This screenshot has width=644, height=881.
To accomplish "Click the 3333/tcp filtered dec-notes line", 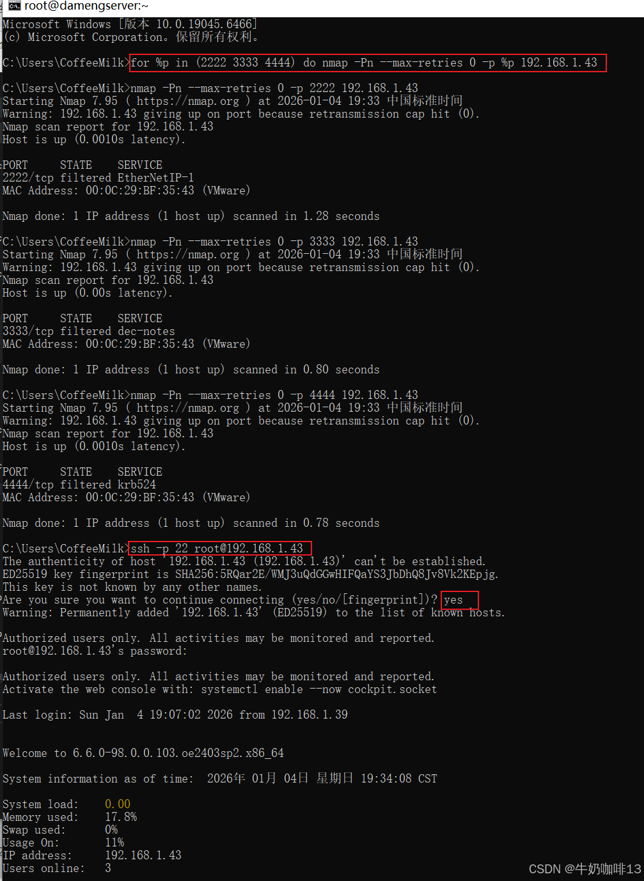I will pyautogui.click(x=89, y=331).
